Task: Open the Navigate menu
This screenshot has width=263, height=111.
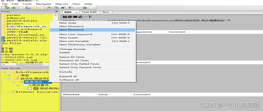Action: [43, 4]
